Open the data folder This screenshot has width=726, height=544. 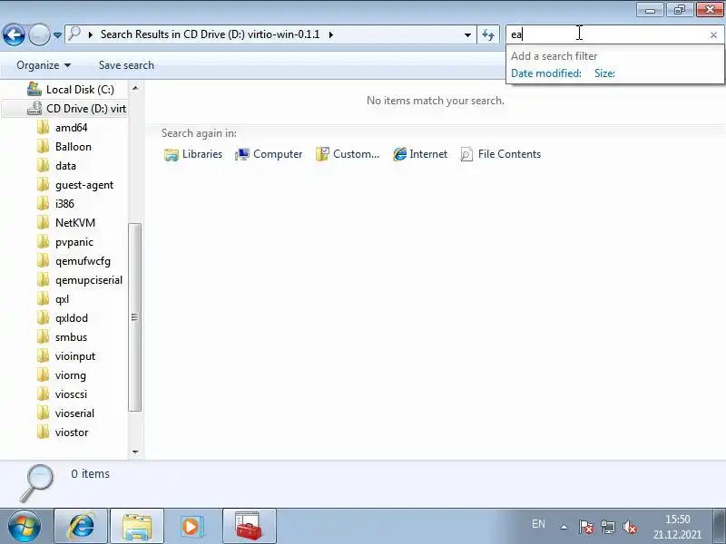[65, 166]
